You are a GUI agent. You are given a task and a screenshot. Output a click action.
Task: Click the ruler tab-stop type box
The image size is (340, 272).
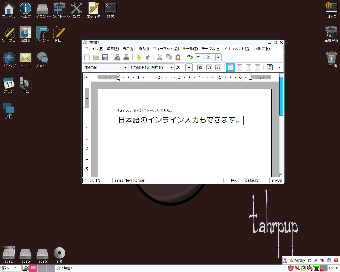pos(87,77)
